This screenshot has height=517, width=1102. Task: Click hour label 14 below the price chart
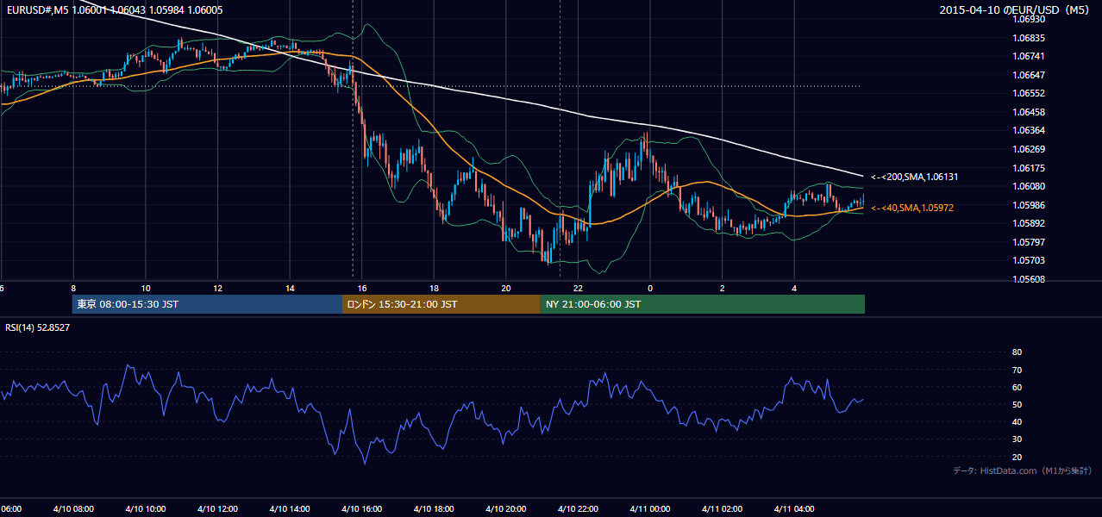click(290, 289)
